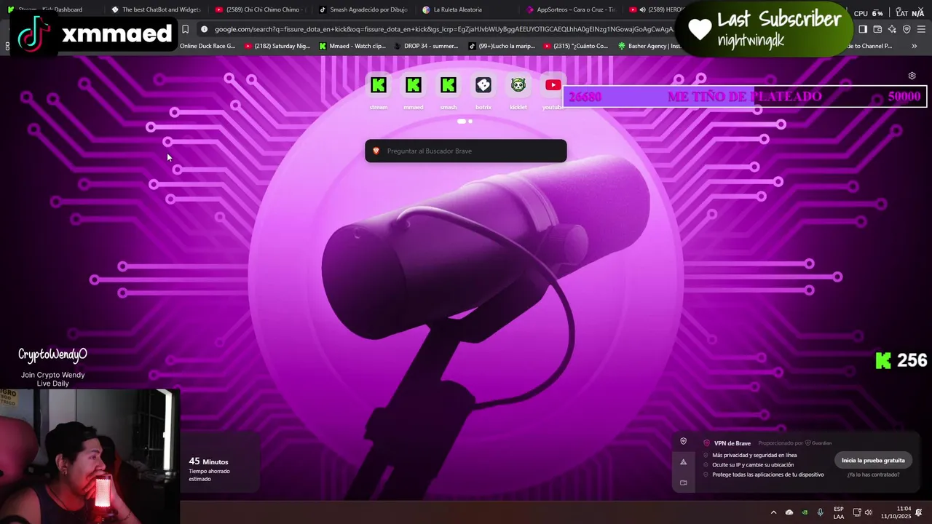
Task: Open 'Basher Agency | Inst...' bookmark
Action: point(649,46)
